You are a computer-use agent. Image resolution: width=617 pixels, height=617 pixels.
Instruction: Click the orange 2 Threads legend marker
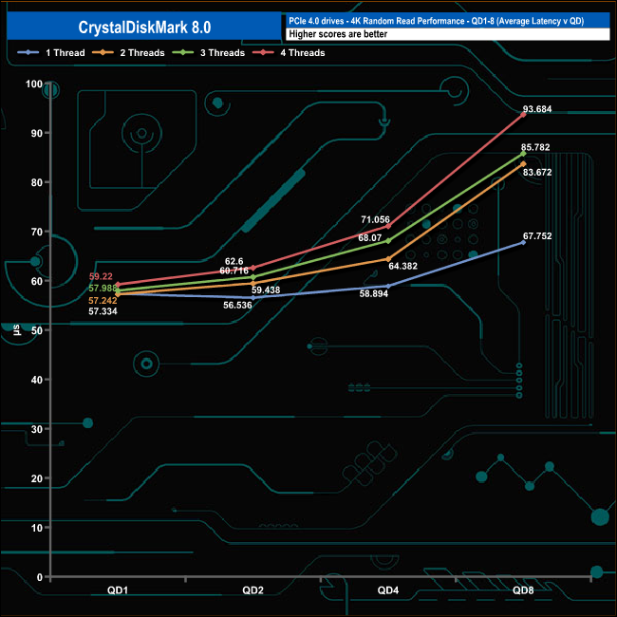click(x=103, y=52)
